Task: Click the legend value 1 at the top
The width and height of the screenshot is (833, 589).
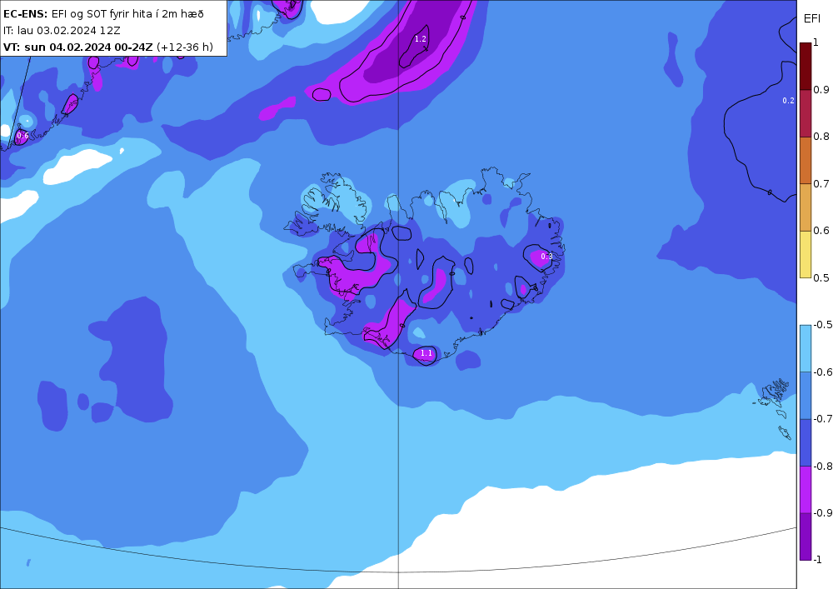Action: click(x=816, y=42)
